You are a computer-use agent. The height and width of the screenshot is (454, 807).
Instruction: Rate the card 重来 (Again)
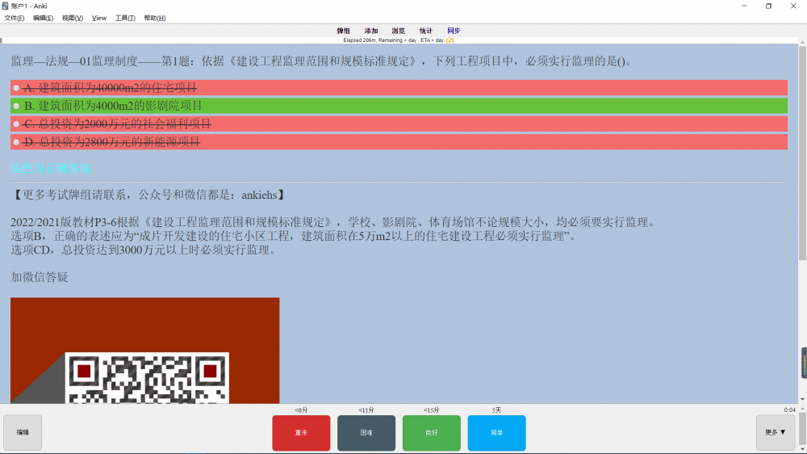tap(301, 433)
